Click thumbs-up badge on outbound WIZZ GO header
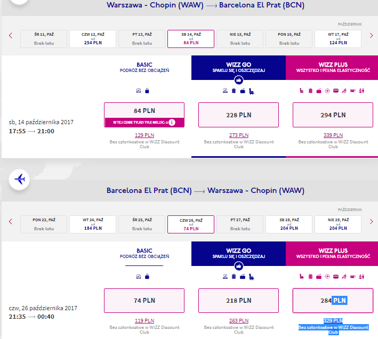The height and width of the screenshot is (339, 378). pos(239,80)
